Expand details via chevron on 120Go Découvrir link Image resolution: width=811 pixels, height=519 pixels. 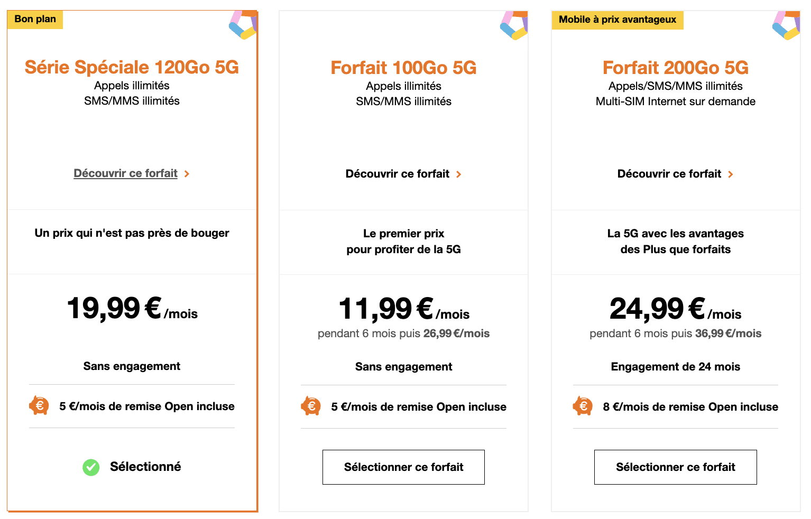(x=188, y=173)
